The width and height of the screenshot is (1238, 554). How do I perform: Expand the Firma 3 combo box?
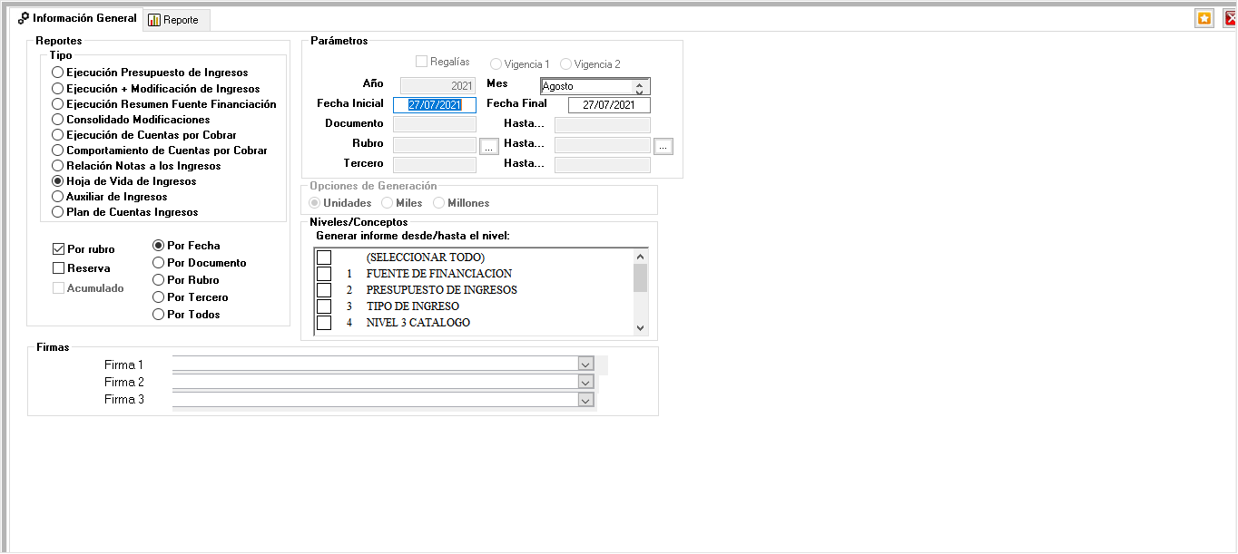pyautogui.click(x=585, y=400)
